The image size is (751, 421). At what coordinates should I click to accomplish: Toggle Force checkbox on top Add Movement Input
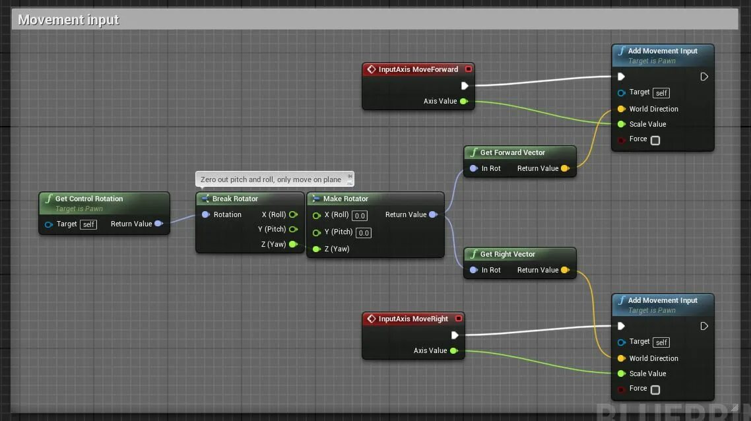pos(655,141)
